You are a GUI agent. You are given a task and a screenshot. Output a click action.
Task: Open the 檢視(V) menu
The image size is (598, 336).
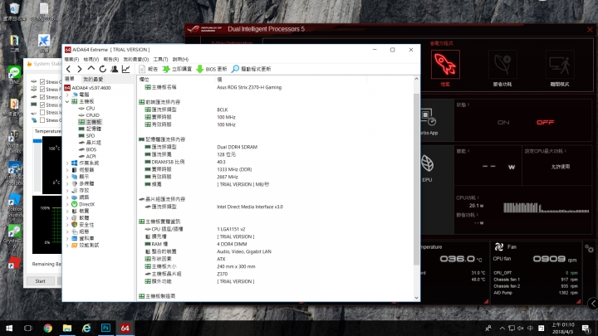pos(91,60)
